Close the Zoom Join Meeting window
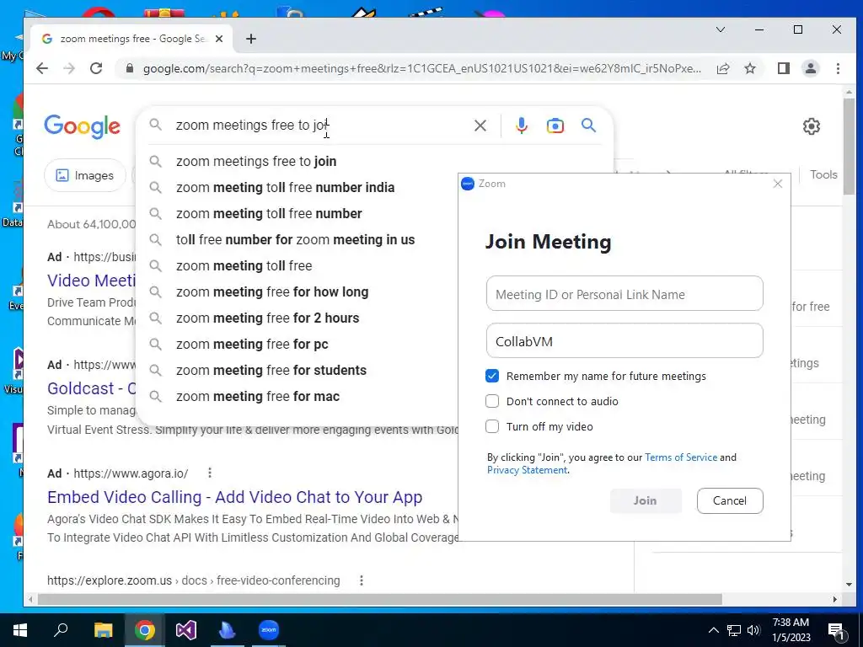Screen dimensions: 863x647 [778, 184]
